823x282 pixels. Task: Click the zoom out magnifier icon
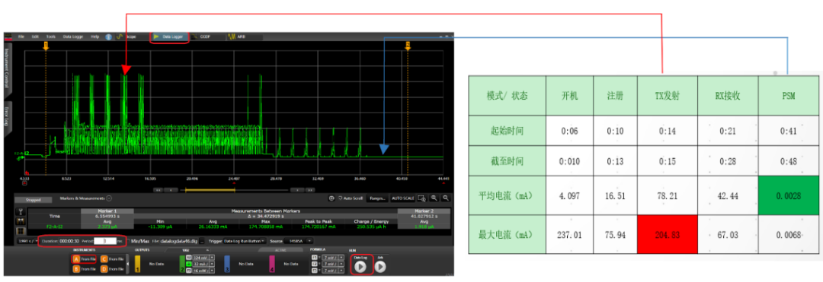pos(446,198)
